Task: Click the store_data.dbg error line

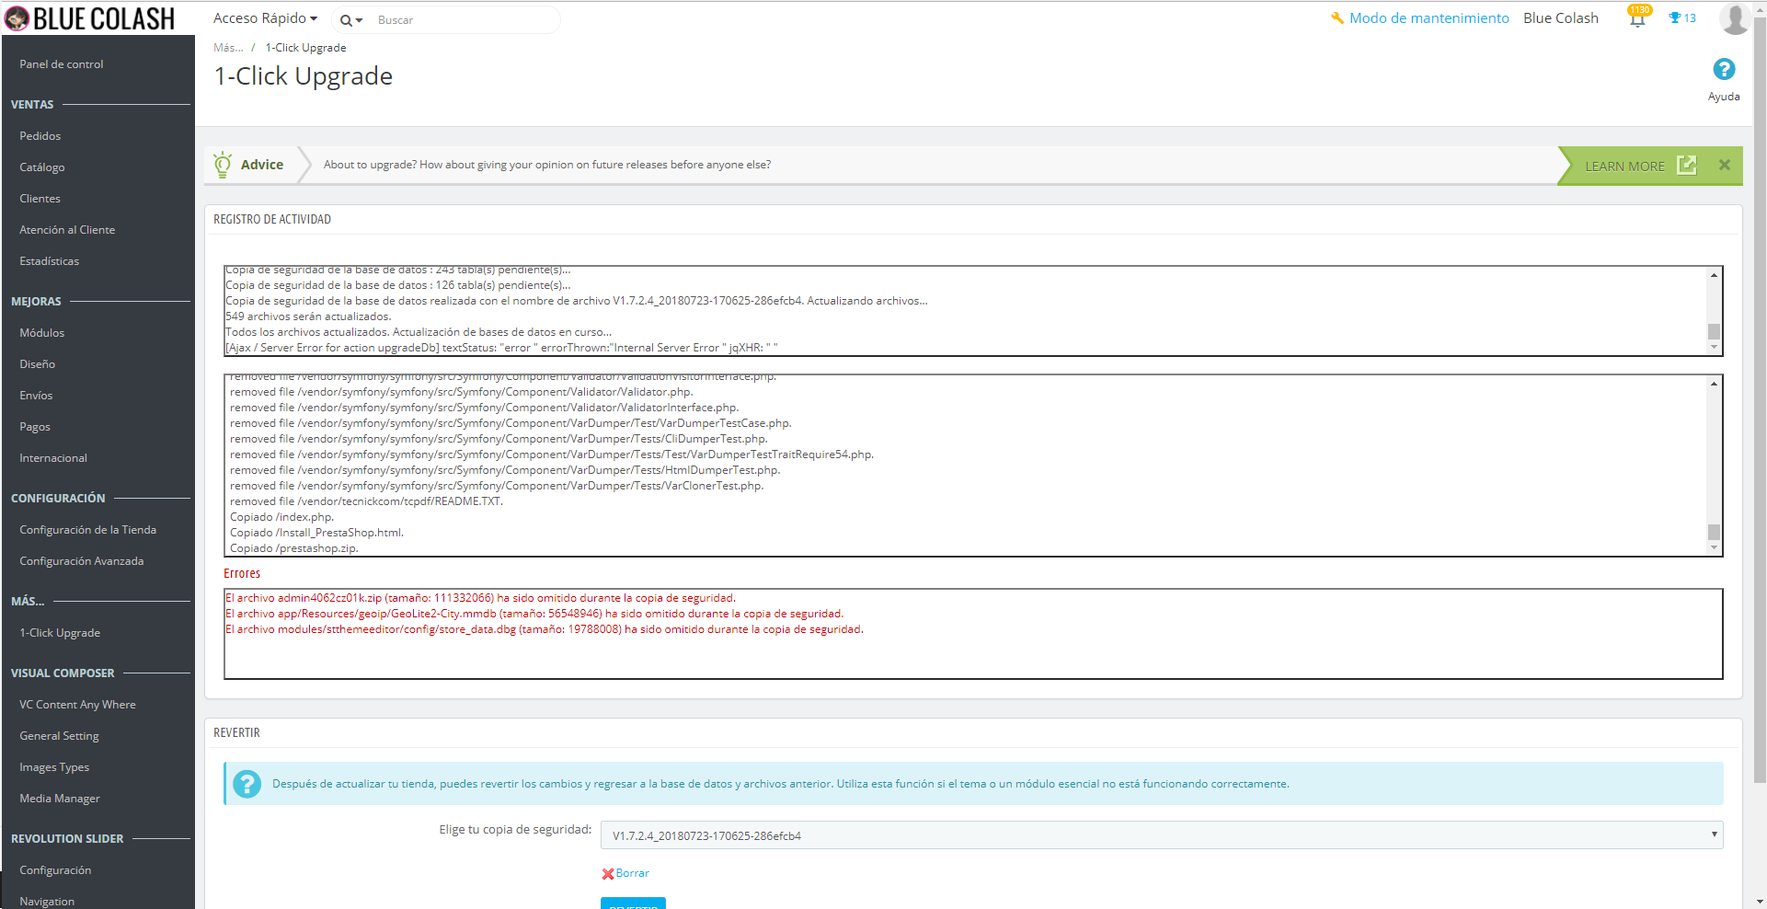Action: [545, 629]
